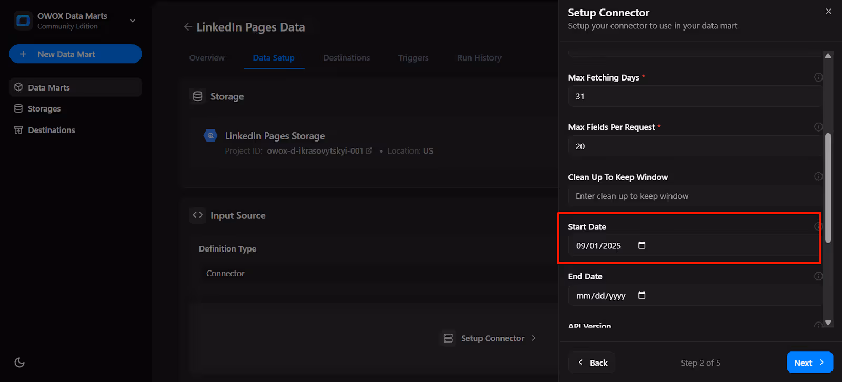Click the Step 2 of 5 text
Image resolution: width=842 pixels, height=382 pixels.
pyautogui.click(x=700, y=363)
